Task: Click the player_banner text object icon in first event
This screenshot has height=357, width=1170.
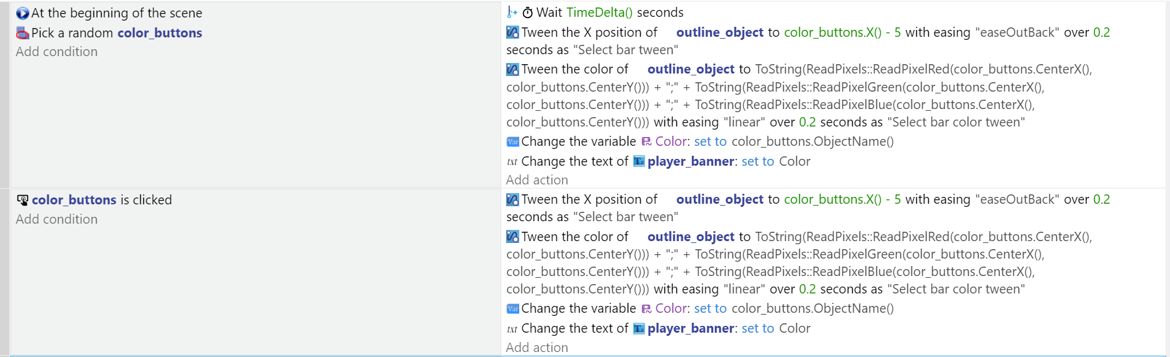Action: [639, 161]
